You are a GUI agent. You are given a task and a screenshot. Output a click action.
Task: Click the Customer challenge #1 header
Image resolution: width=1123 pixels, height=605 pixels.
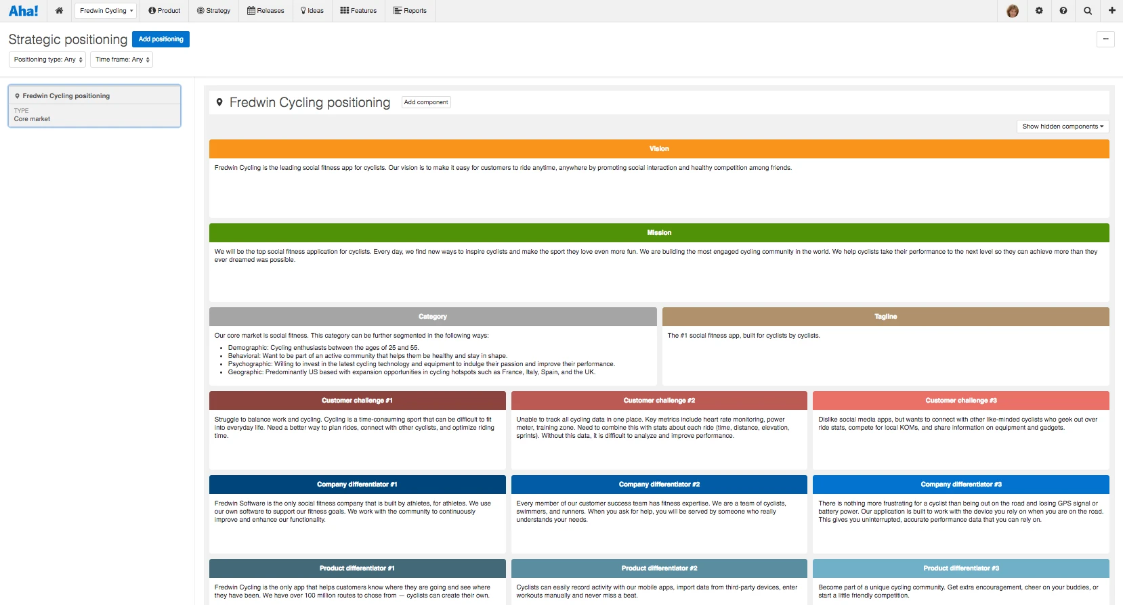click(357, 401)
